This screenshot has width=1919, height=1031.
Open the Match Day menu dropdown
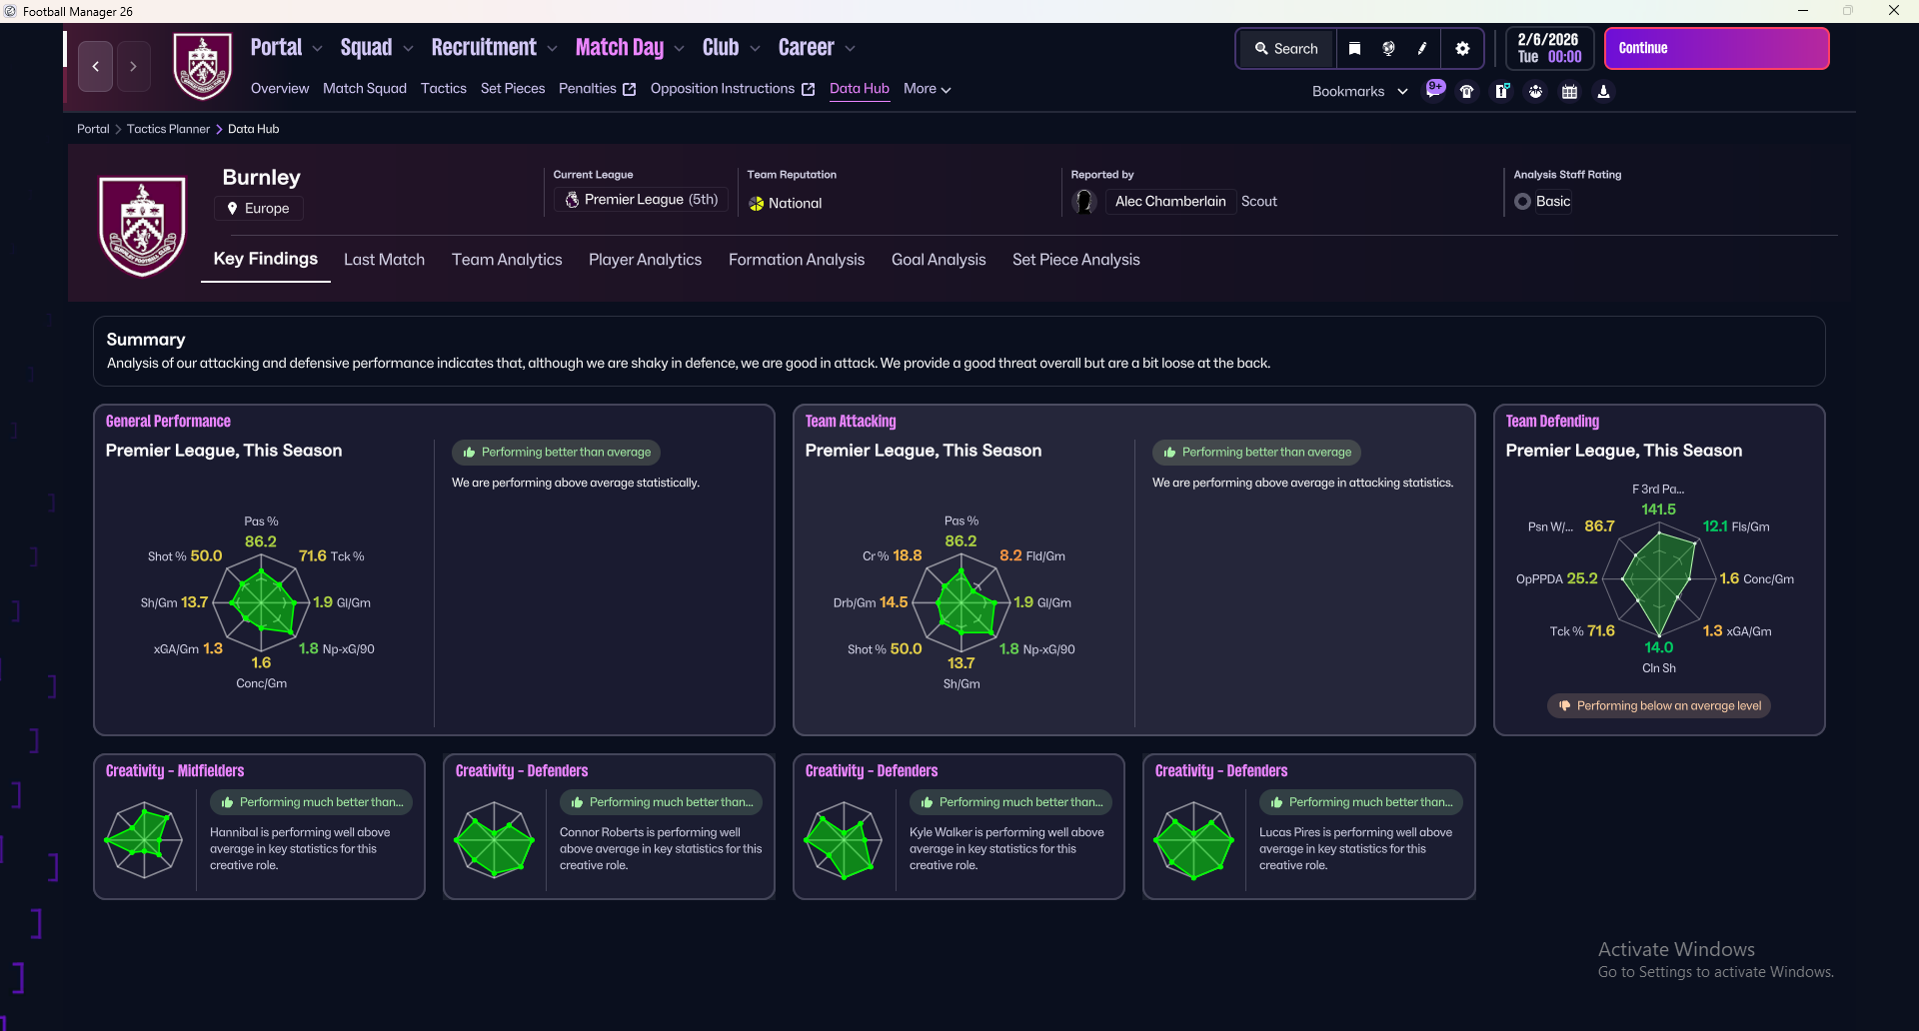[630, 48]
